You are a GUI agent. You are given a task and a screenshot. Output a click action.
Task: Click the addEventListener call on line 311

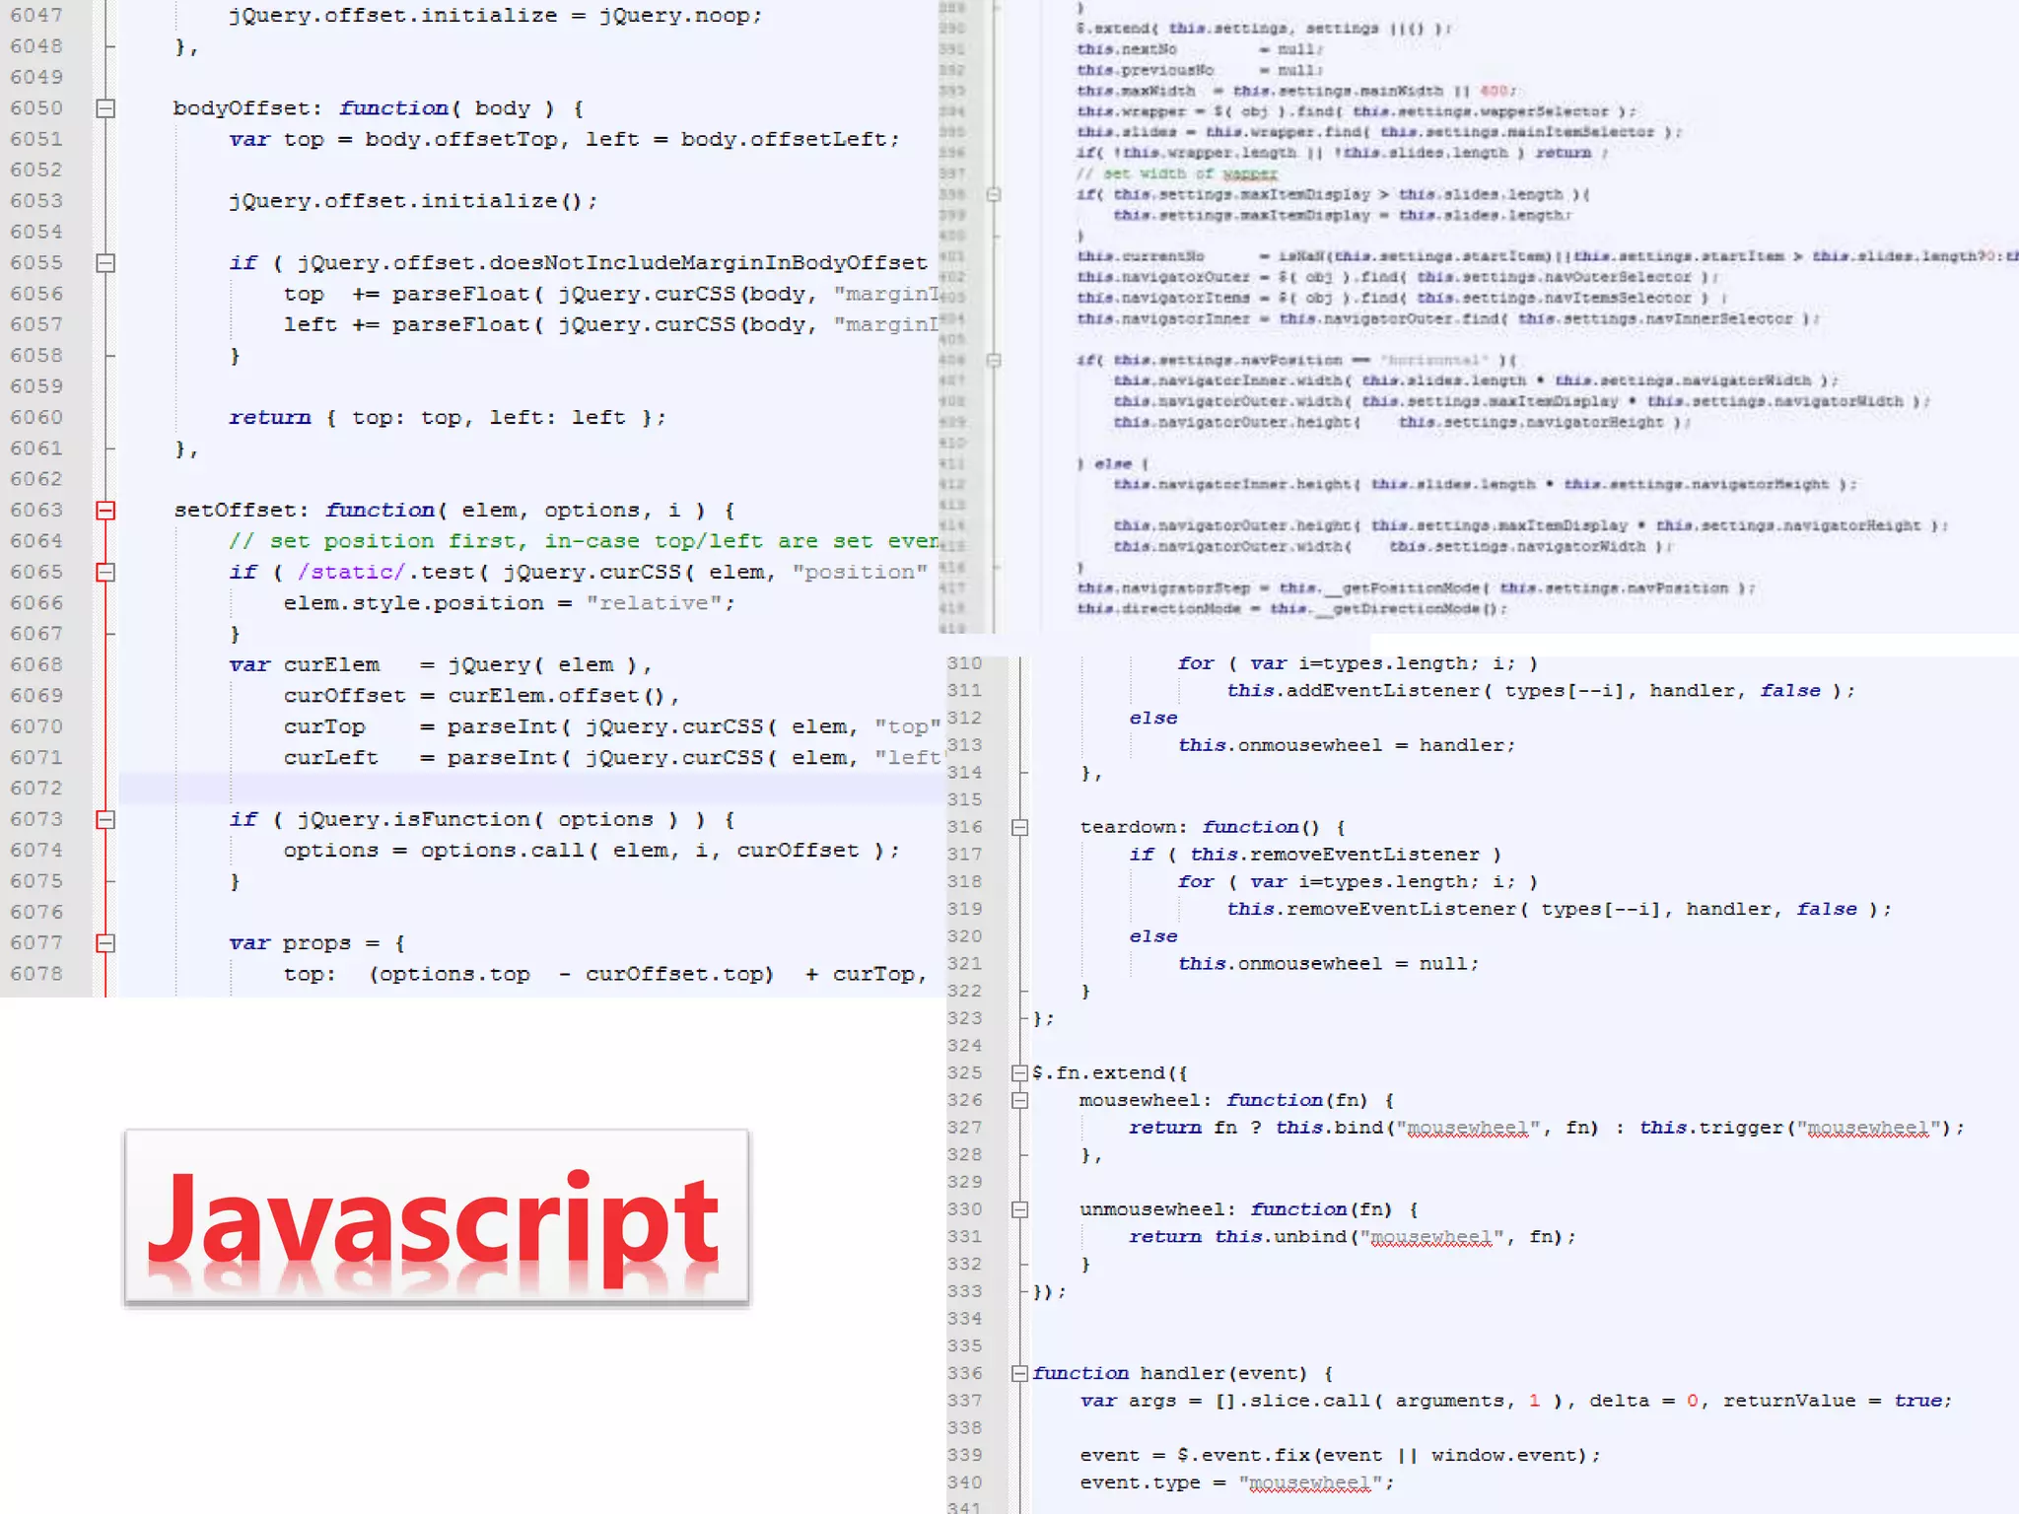(1541, 691)
